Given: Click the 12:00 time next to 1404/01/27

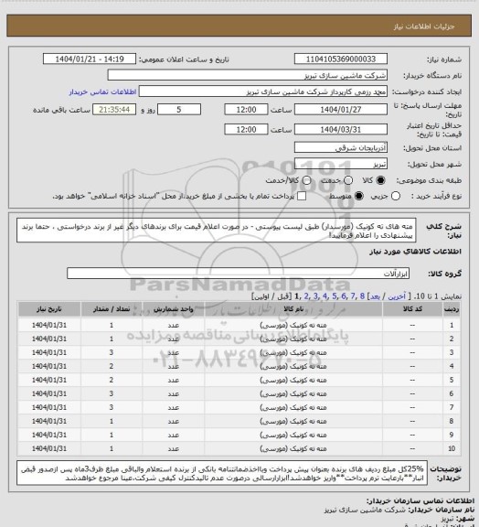Looking at the screenshot, I should pyautogui.click(x=246, y=110).
